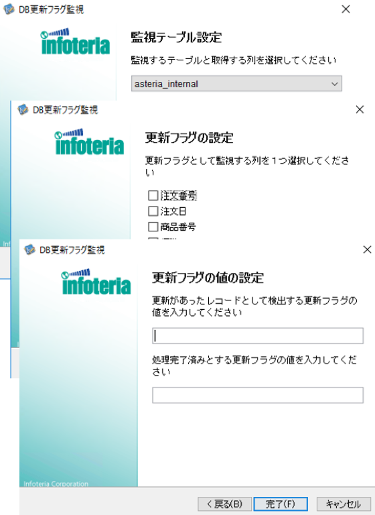
Task: Click the 監視テーブル設定 heading text
Action: [x=176, y=37]
